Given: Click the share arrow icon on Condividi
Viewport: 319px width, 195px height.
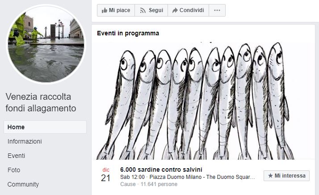Looking at the screenshot, I should pos(175,10).
